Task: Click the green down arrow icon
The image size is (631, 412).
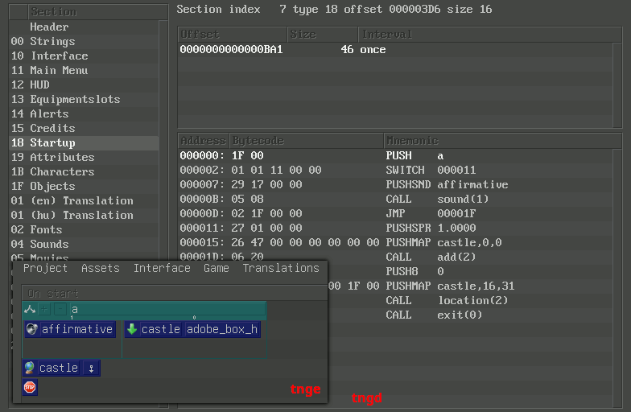Action: click(132, 329)
